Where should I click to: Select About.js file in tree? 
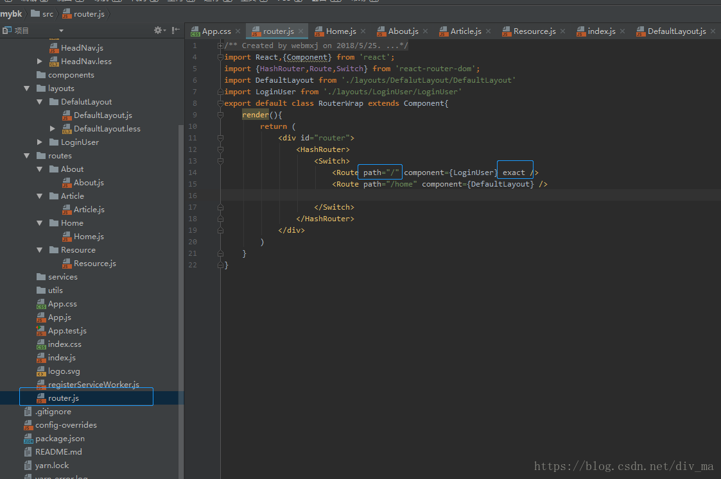click(83, 182)
